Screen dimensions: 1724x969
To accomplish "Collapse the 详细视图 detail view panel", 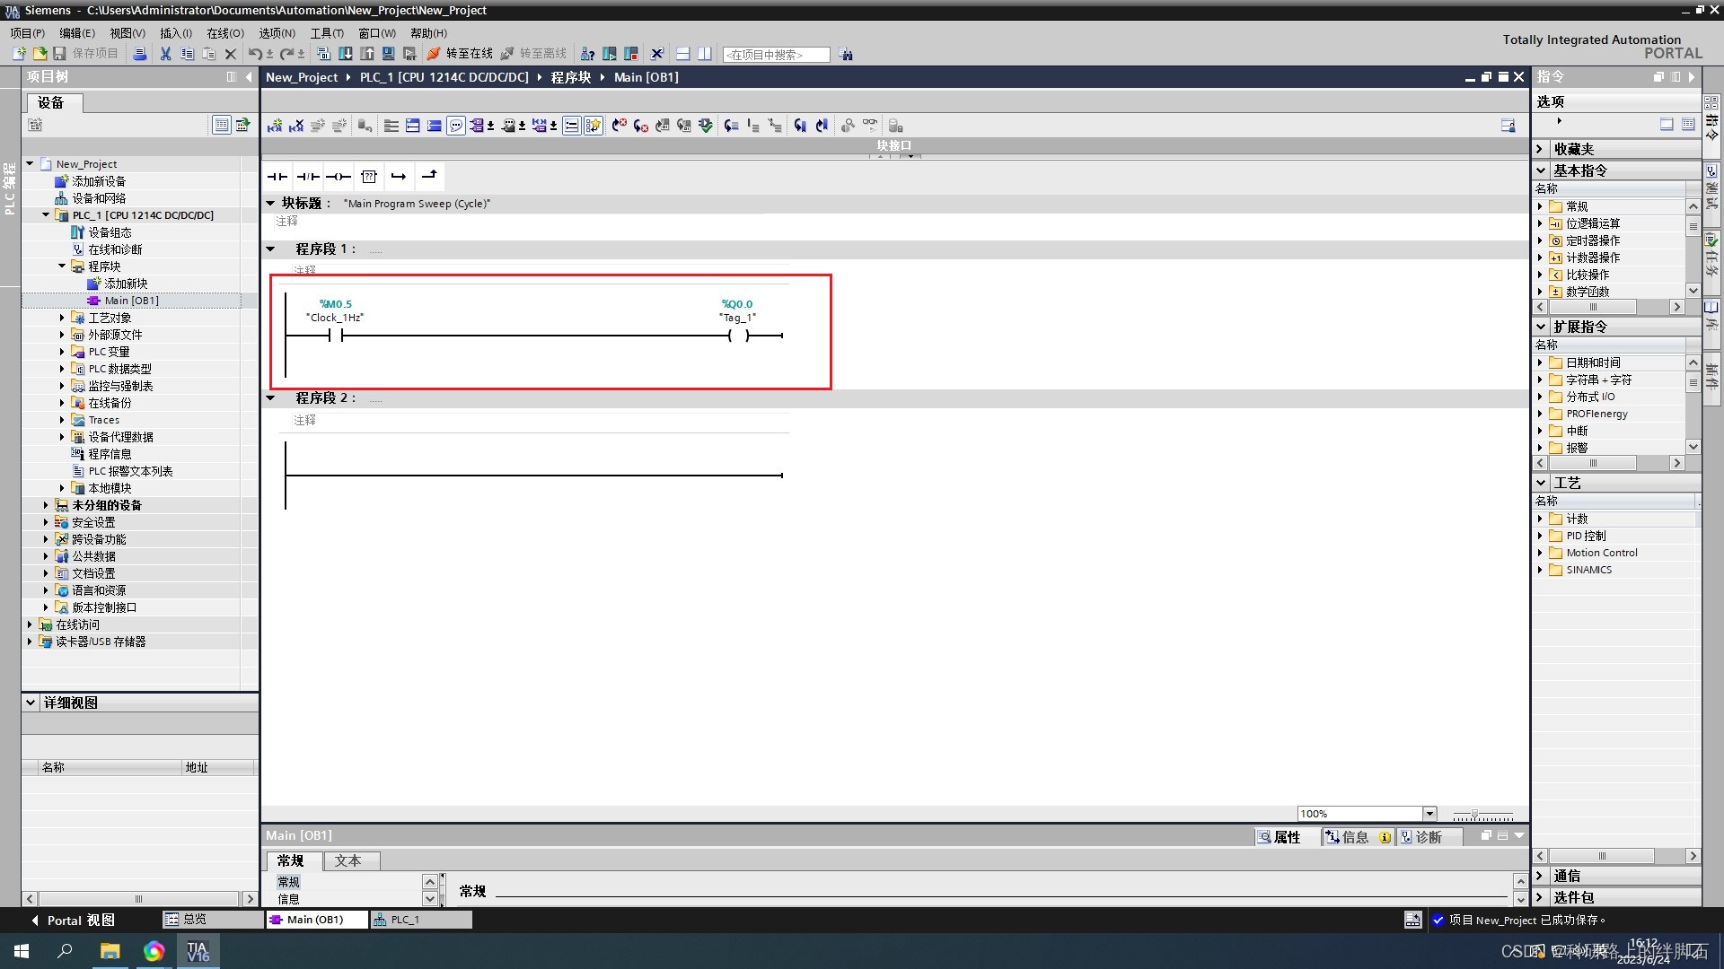I will [x=31, y=703].
